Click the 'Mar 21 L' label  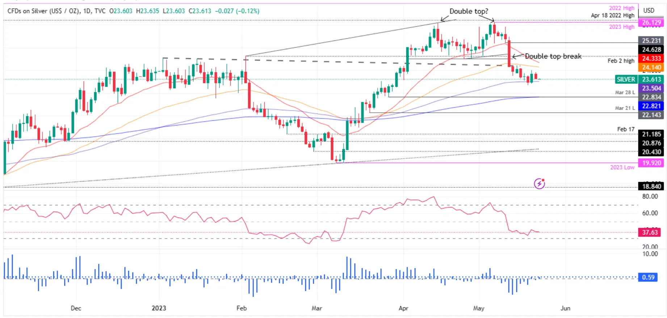(625, 108)
